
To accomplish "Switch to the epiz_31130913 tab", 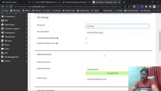I will [x=46, y=2].
